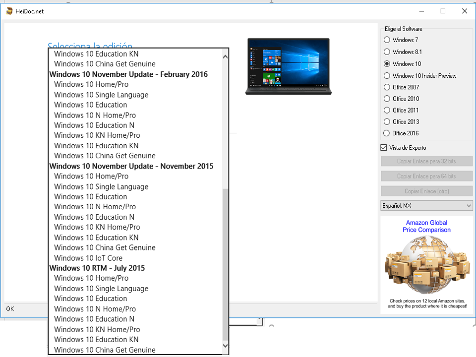This screenshot has height=357, width=476.
Task: Choose Windows 10 Home/Pro under February 2016
Action: tap(91, 84)
